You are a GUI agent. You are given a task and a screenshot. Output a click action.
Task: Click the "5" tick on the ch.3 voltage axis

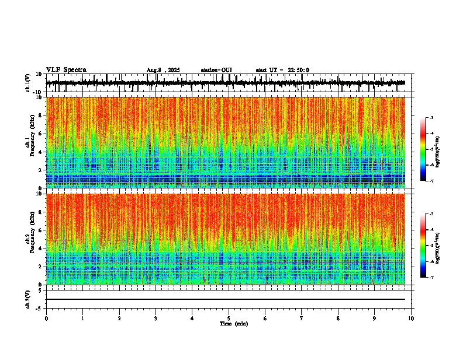40,290
